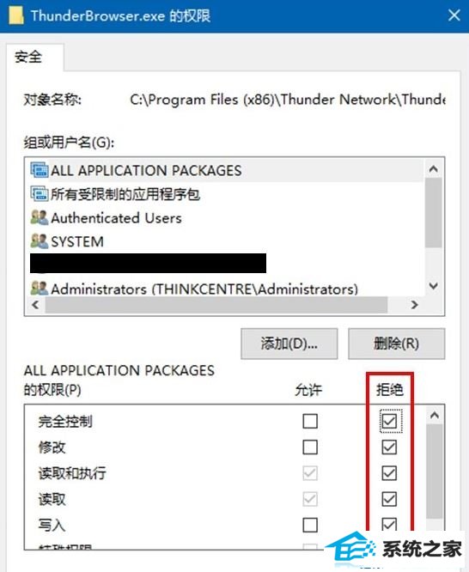469x572 pixels.
Task: Click the folder icon in title bar
Action: tap(15, 15)
